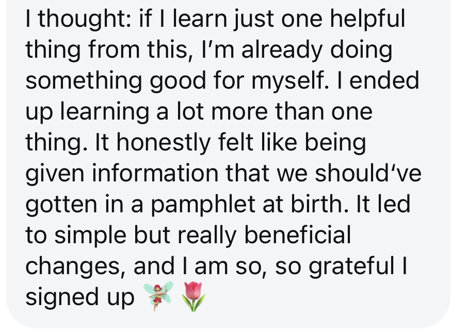This screenshot has height=336, width=468.
Task: Click the word 'grateful' in the message
Action: [351, 267]
